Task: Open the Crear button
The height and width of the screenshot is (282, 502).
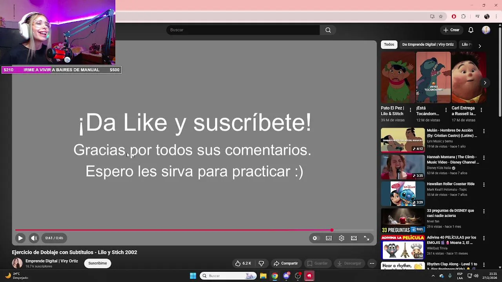Action: click(x=451, y=30)
